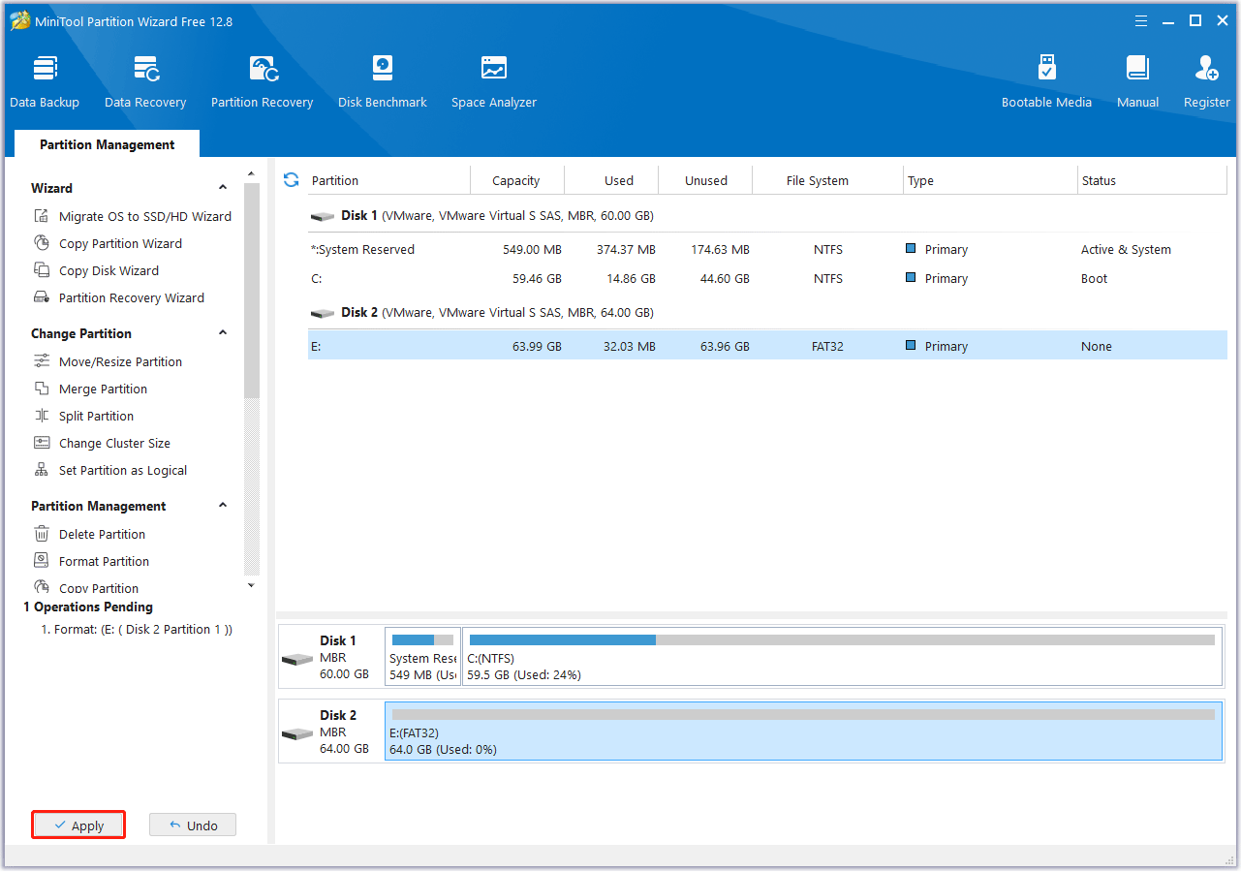
Task: Select Disk 1 header row in list
Action: coord(767,215)
